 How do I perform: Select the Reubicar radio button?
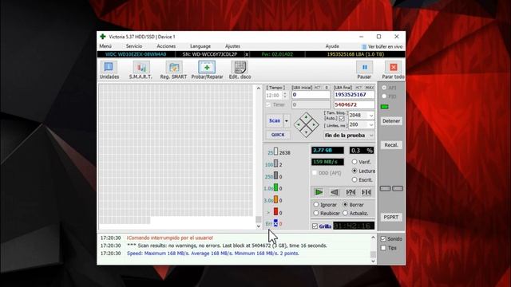point(316,213)
